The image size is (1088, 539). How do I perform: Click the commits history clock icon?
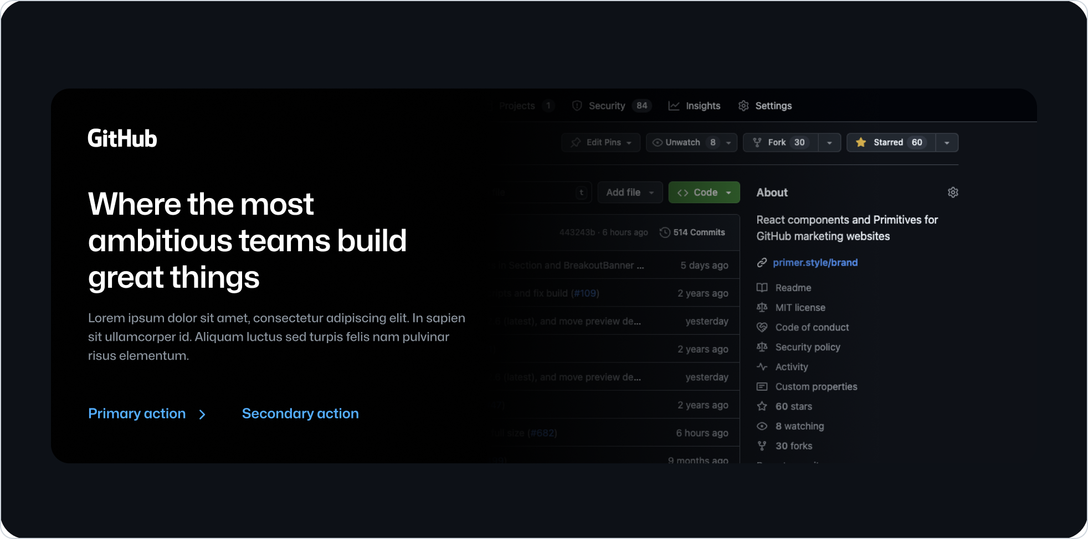[x=665, y=232]
